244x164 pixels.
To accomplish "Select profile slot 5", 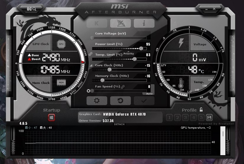I will [201, 117].
